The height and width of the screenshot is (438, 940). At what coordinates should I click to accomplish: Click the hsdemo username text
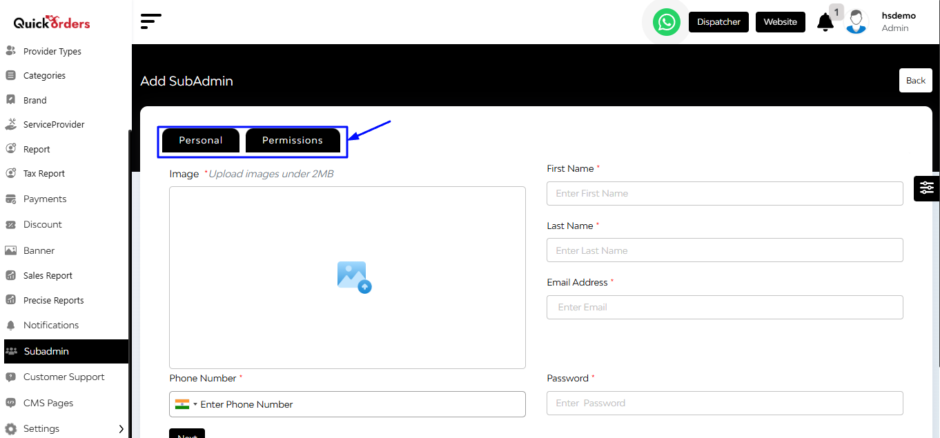click(x=899, y=15)
